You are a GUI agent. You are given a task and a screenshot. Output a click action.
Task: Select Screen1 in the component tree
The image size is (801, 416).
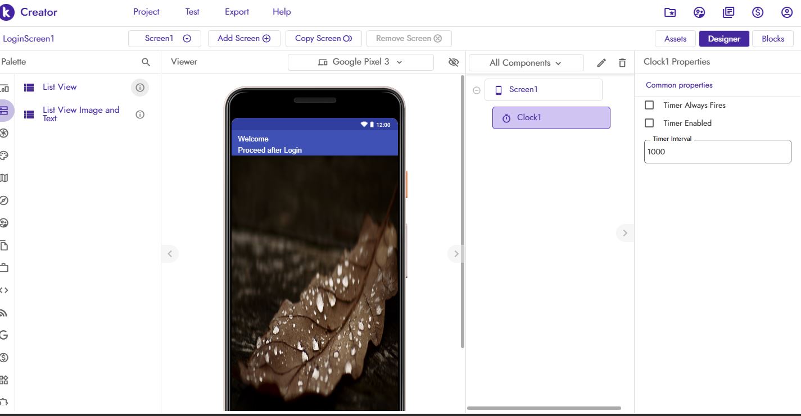pyautogui.click(x=544, y=90)
